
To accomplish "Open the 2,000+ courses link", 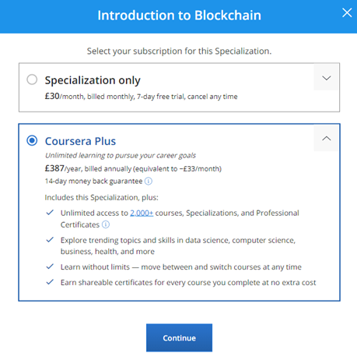I will [x=142, y=213].
